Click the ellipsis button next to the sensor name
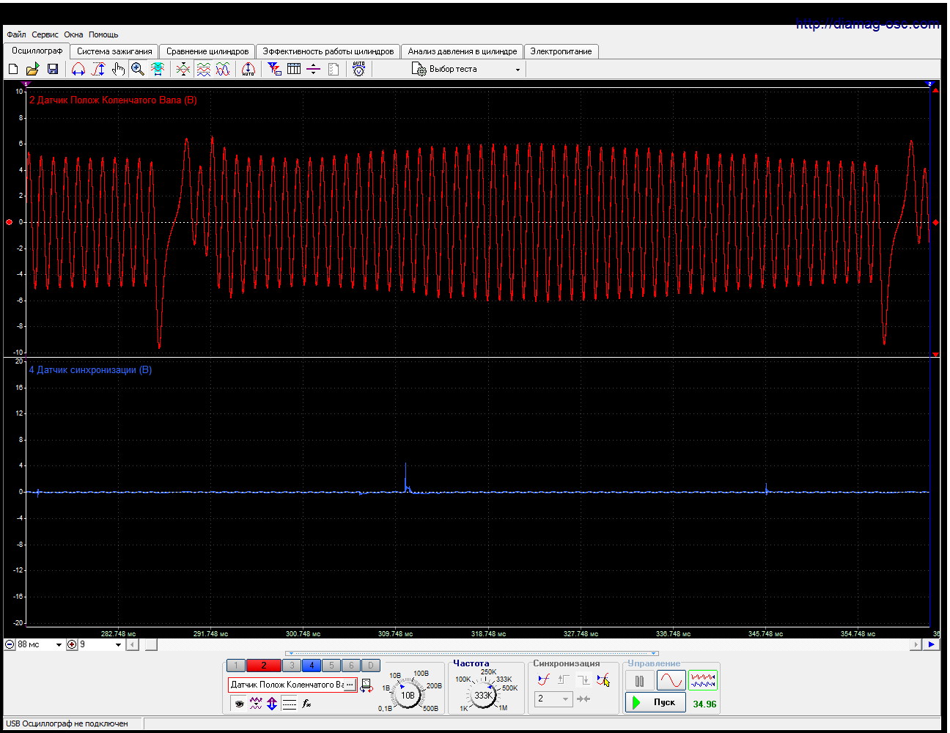The height and width of the screenshot is (733, 950). point(350,685)
